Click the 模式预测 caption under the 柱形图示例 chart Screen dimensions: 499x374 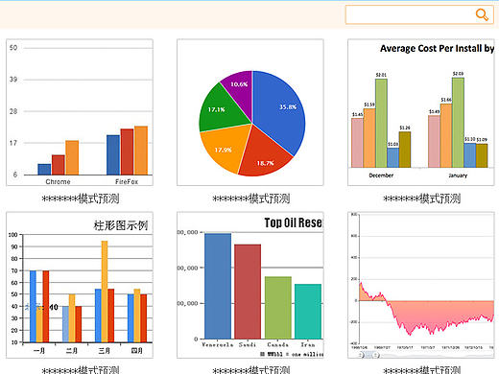click(81, 370)
